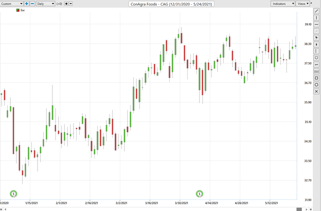The image size is (321, 211).
Task: Select the diagonal trend line drawing tool
Action: [316, 11]
